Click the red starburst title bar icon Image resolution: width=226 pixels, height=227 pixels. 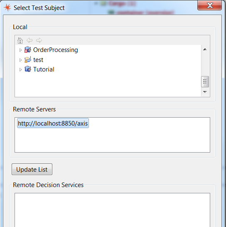coord(7,7)
